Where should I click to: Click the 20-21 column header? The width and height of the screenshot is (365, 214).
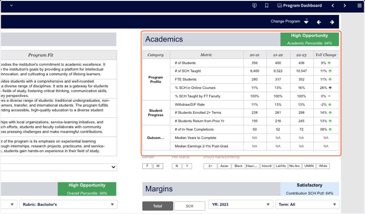[x=255, y=55]
